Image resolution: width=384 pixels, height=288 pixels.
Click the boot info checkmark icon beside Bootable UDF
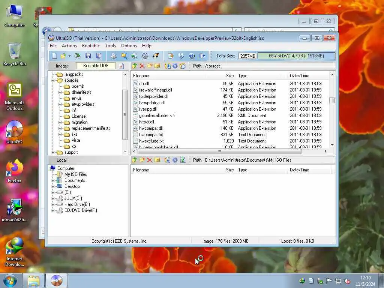(121, 66)
